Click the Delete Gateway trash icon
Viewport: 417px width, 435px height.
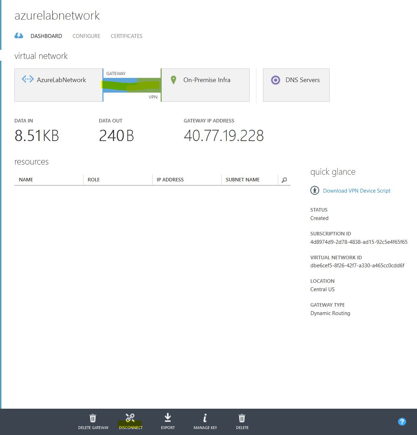pos(93,418)
